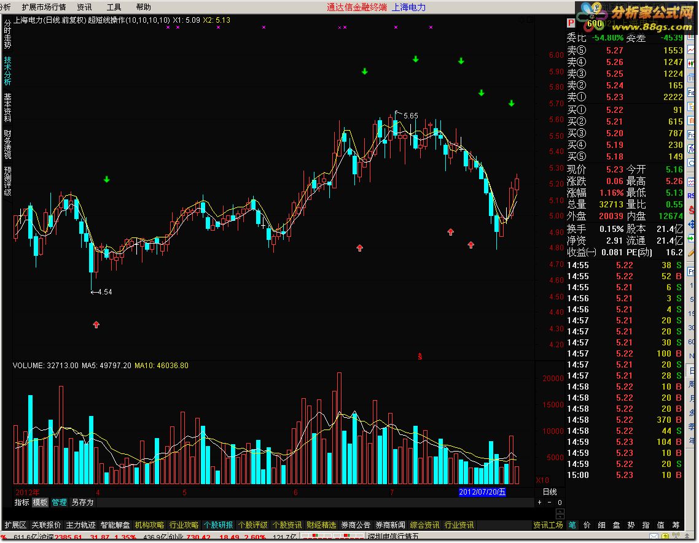Screen dimensions: 699x543
Task: Select the 笔 tick detail tab
Action: 572,525
